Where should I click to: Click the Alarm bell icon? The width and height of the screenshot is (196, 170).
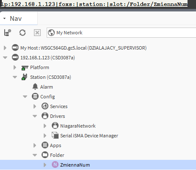pyautogui.click(x=35, y=86)
